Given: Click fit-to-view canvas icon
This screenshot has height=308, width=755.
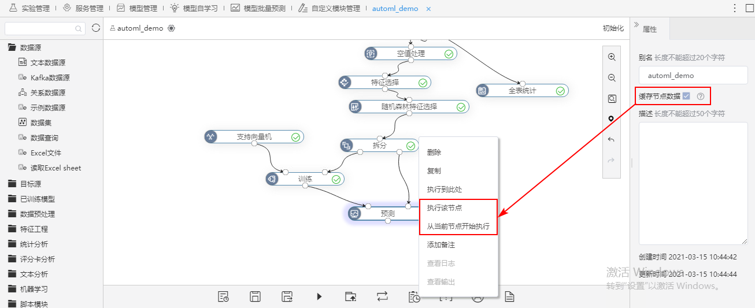Looking at the screenshot, I should coord(612,98).
